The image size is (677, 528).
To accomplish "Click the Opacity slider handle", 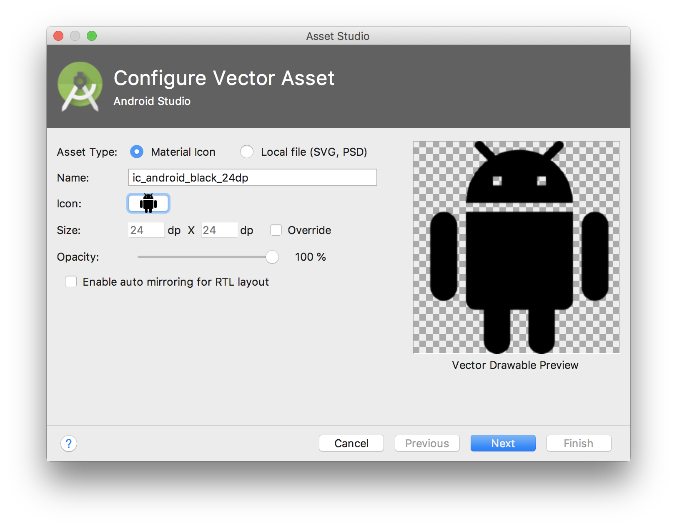I will click(x=272, y=257).
